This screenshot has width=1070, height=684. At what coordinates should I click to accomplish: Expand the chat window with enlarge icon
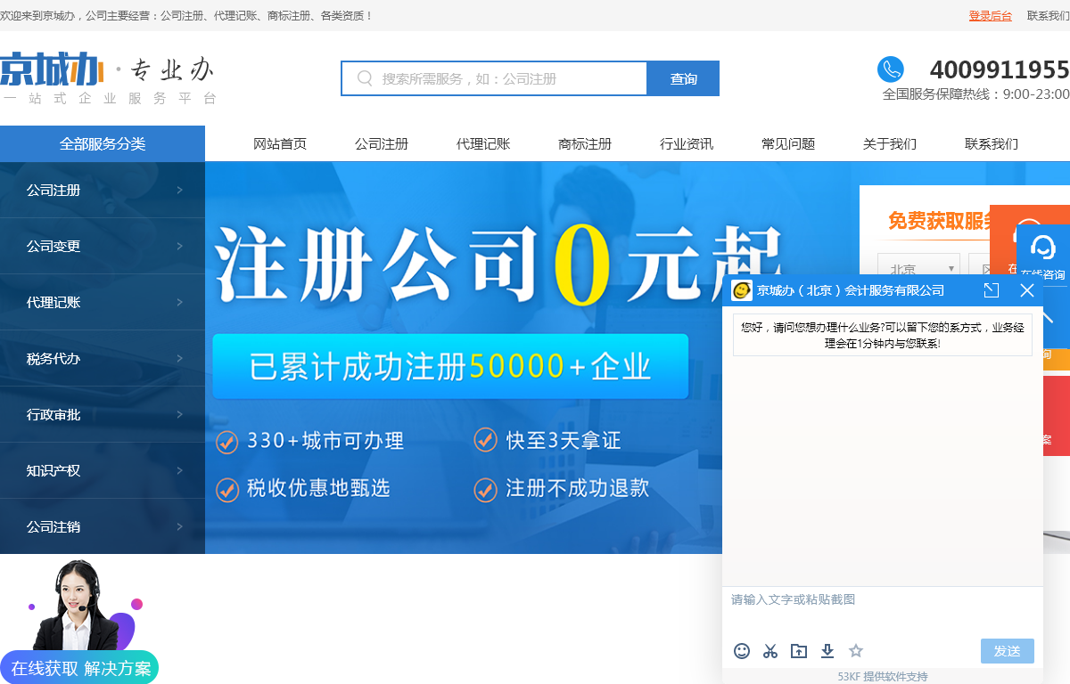[992, 290]
